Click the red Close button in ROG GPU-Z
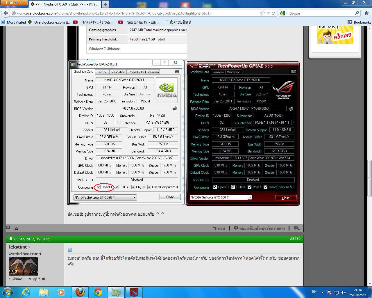Screen dimensions: 372x298 [286, 198]
